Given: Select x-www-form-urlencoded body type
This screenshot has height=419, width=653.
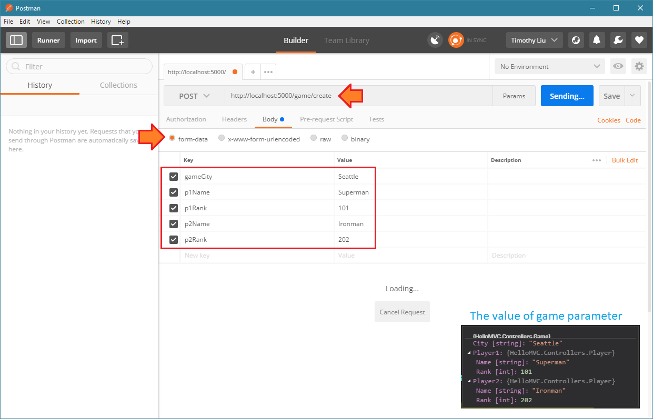Looking at the screenshot, I should pyautogui.click(x=222, y=138).
